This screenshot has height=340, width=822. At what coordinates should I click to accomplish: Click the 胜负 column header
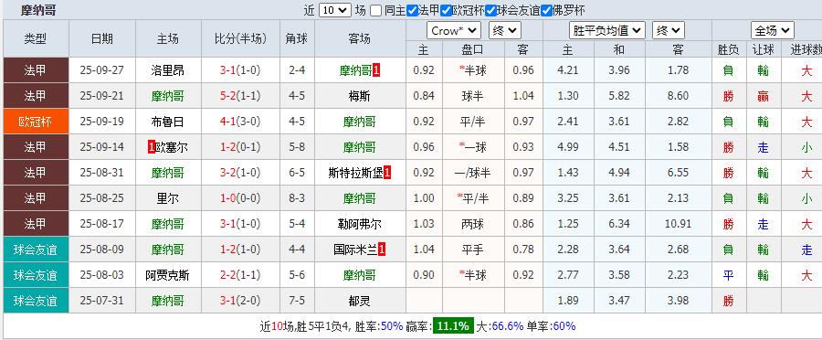[x=729, y=49]
